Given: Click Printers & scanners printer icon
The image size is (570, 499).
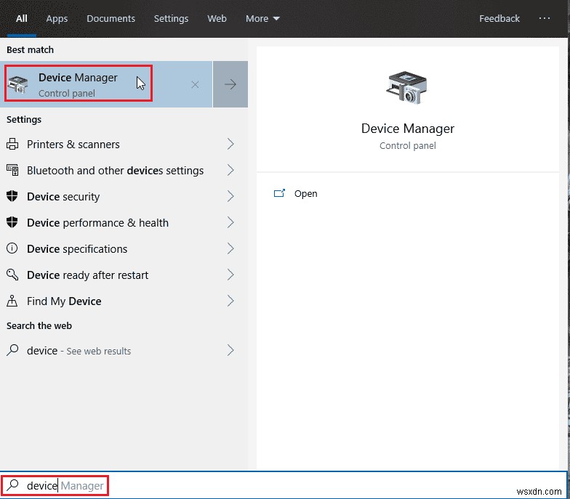Looking at the screenshot, I should pyautogui.click(x=12, y=144).
